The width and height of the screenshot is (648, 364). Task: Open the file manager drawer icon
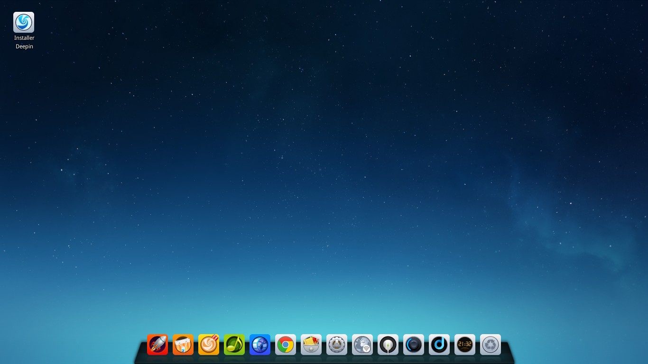pos(311,345)
